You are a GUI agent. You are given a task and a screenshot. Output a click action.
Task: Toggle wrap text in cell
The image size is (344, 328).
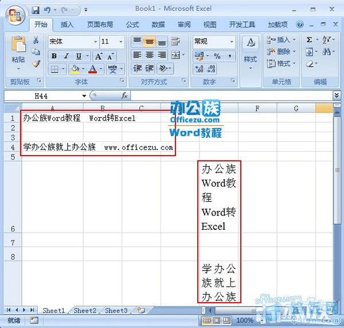click(x=176, y=41)
